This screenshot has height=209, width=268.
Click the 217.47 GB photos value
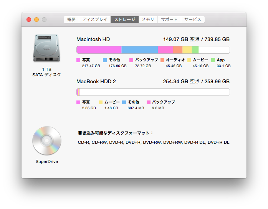[91, 66]
